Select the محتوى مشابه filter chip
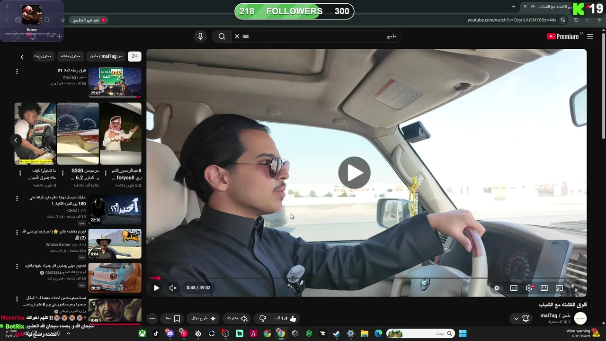 71,56
